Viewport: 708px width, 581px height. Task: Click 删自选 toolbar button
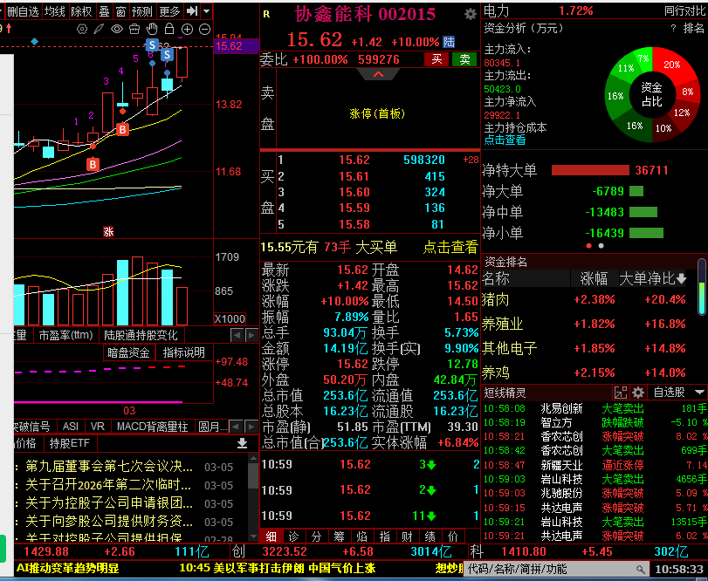click(23, 11)
